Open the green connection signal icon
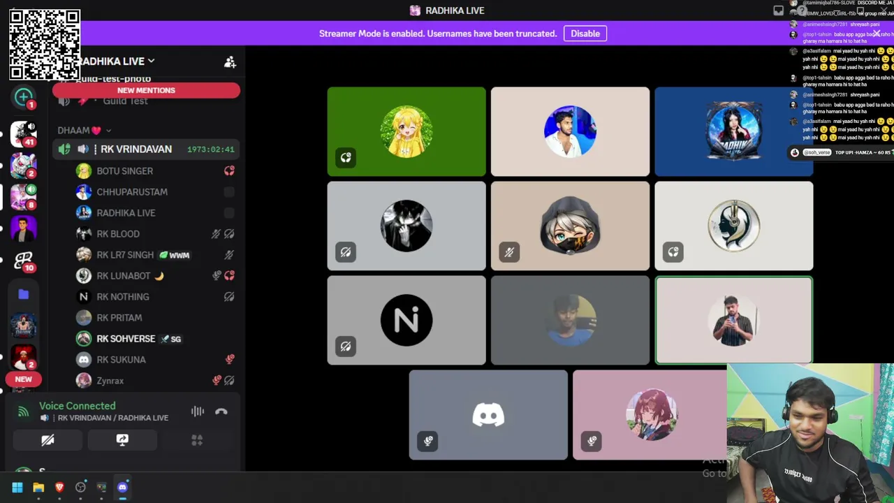Viewport: 894px width, 503px height. coord(23,411)
